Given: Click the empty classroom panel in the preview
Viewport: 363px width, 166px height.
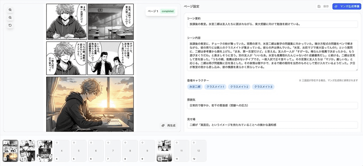Looking at the screenshot, I should 111,21.
